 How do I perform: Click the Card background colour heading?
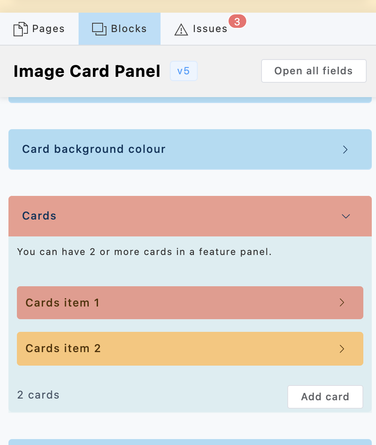(x=94, y=149)
